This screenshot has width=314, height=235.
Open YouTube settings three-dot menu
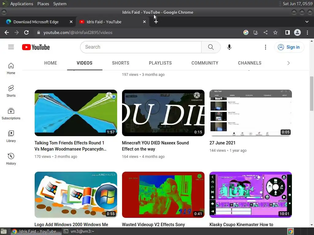266,47
